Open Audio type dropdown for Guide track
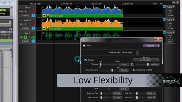 [171, 7]
